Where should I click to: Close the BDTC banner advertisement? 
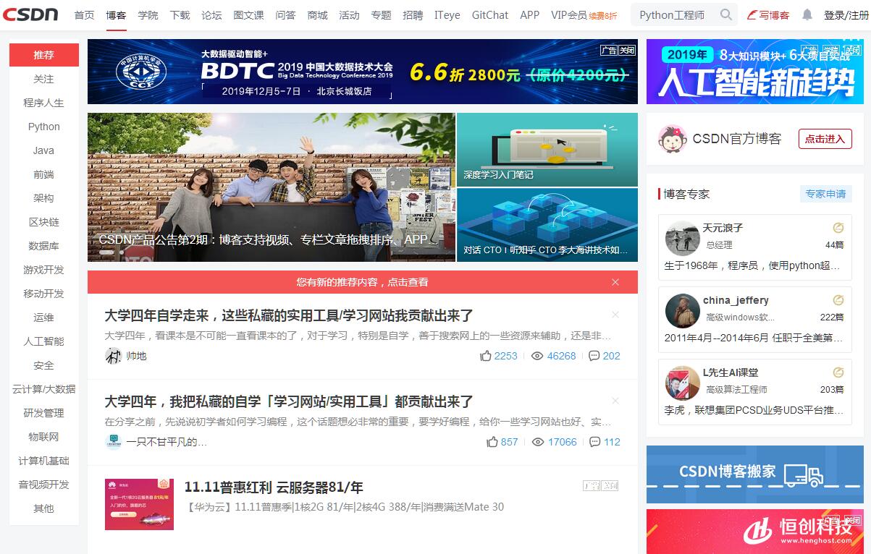[x=627, y=50]
